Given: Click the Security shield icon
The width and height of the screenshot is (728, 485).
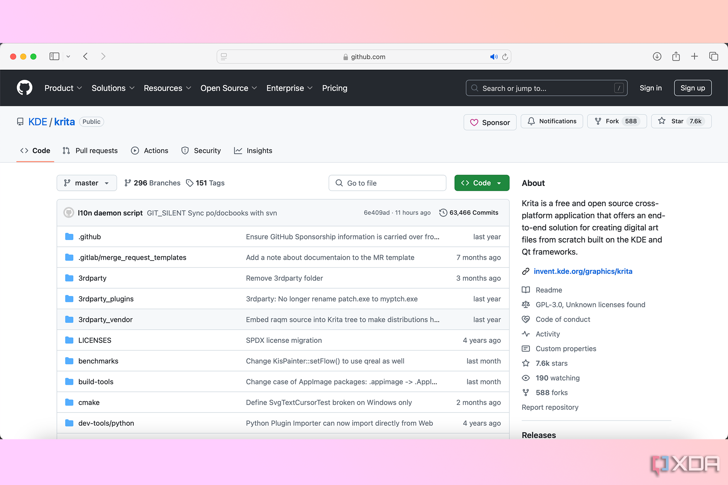Looking at the screenshot, I should (185, 150).
